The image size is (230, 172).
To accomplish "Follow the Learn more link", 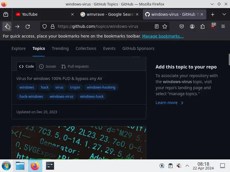I will click(169, 103).
